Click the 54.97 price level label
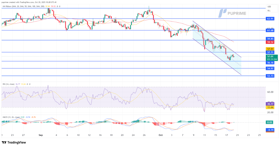 (x=270, y=68)
